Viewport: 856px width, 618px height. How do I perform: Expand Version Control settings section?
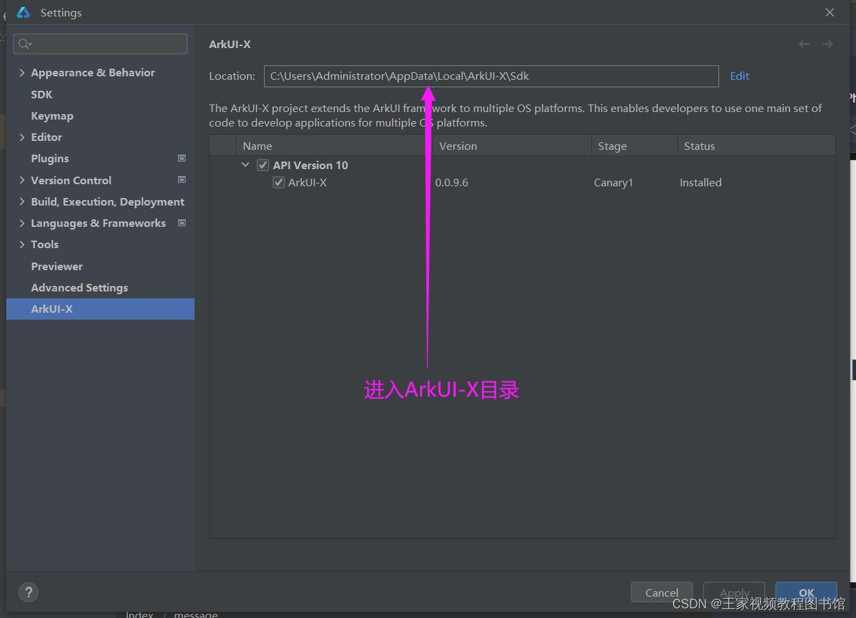(22, 180)
